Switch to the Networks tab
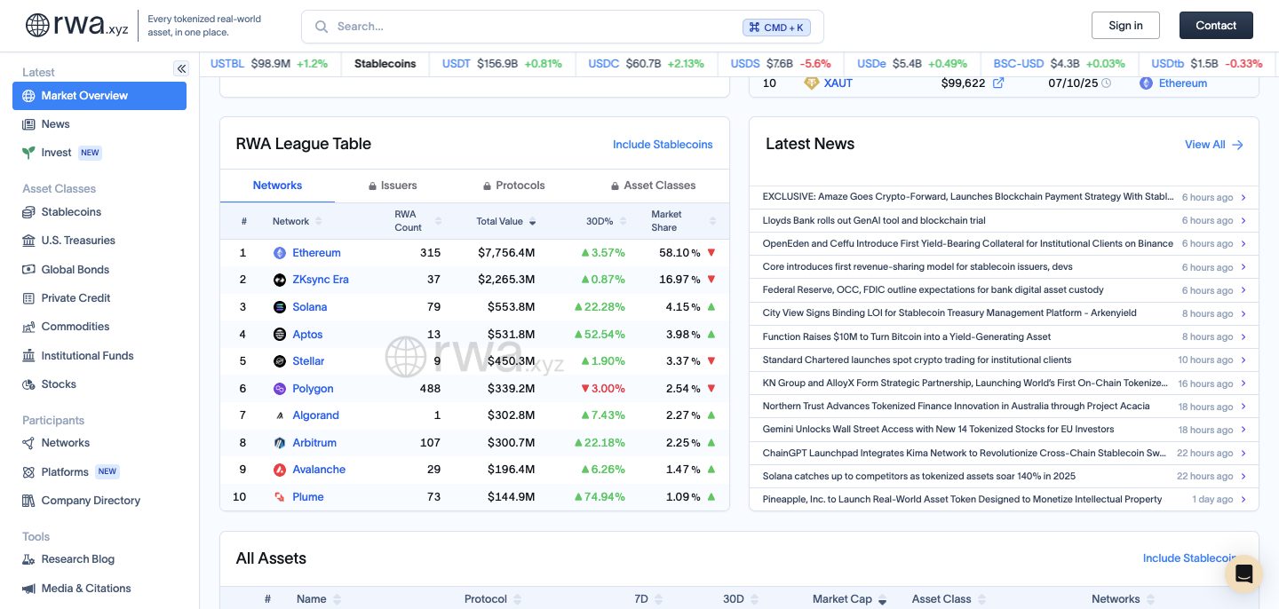This screenshot has width=1279, height=609. pos(277,186)
